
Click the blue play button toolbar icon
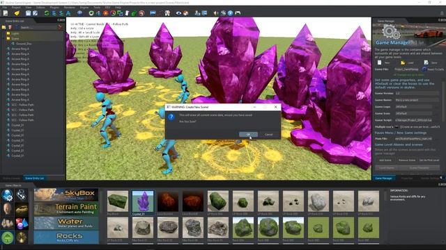click(231, 13)
